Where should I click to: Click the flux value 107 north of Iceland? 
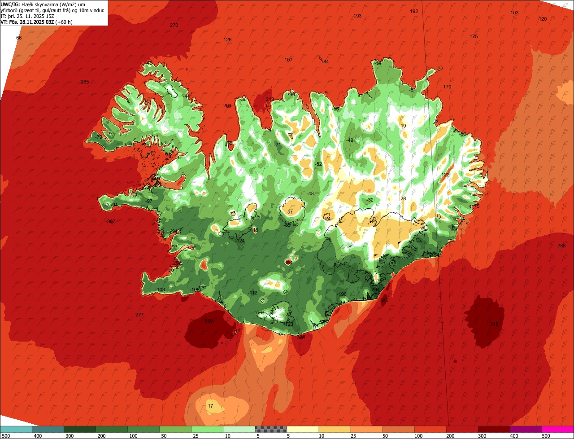coord(288,60)
